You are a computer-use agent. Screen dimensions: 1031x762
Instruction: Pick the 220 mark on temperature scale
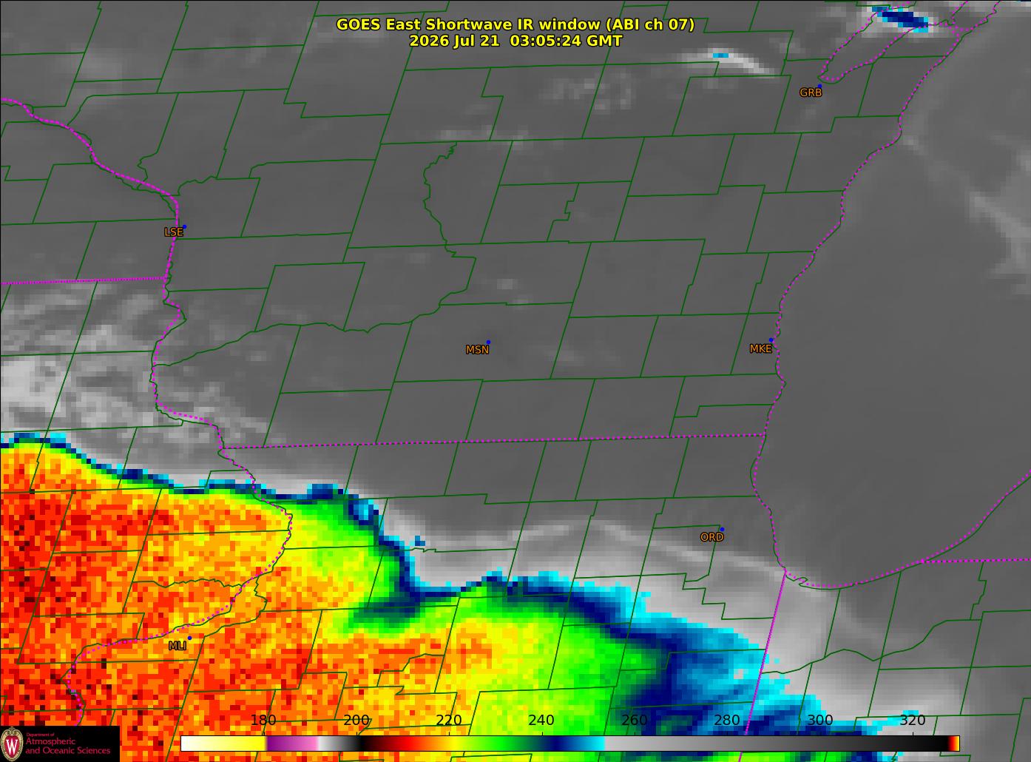point(449,721)
